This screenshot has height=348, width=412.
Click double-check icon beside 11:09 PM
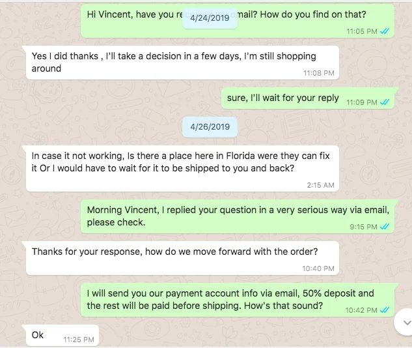pyautogui.click(x=385, y=102)
